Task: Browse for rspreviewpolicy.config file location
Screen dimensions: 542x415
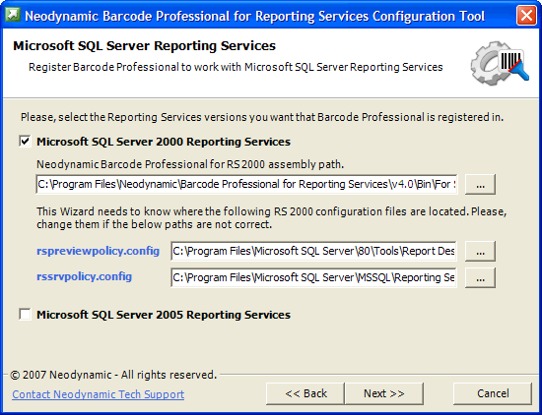Action: (480, 252)
